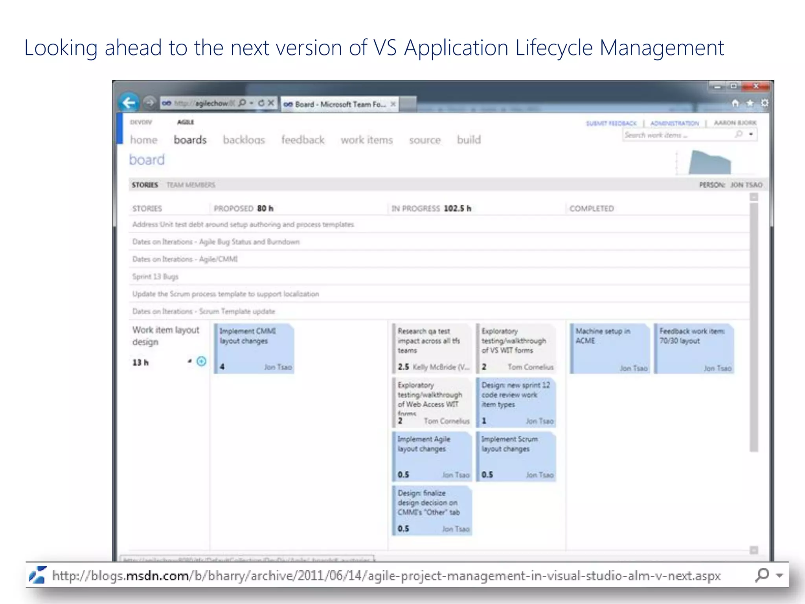The image size is (805, 604).
Task: Click the browser home icon
Action: 735,103
